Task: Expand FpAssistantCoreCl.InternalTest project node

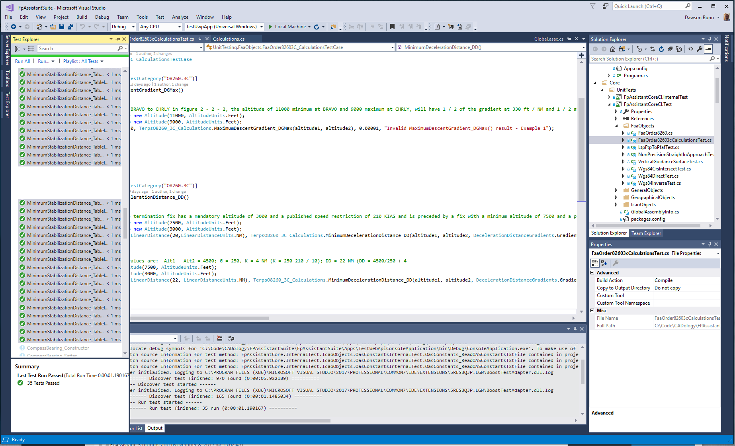Action: point(609,97)
